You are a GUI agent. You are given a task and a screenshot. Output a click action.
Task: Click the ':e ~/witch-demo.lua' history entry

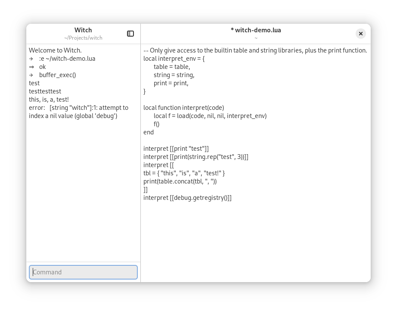point(67,59)
